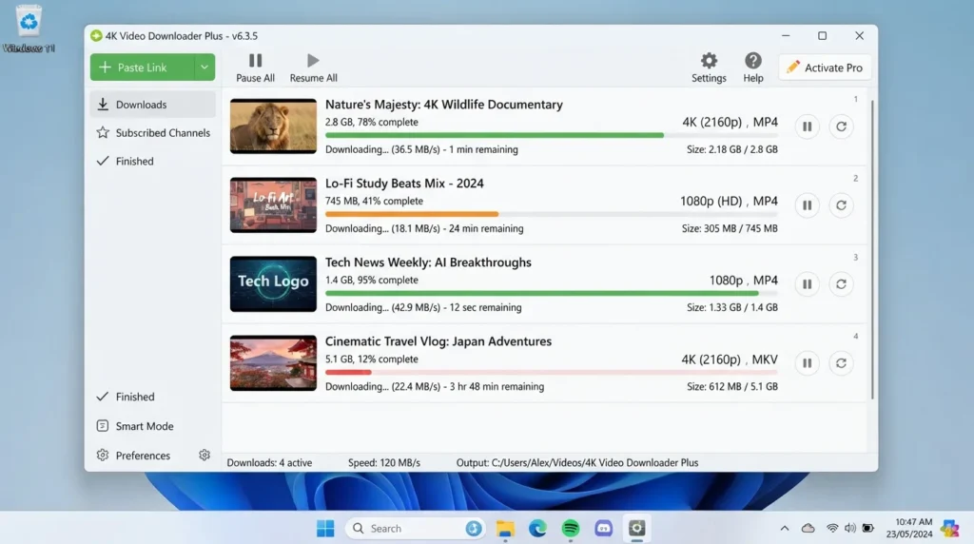Open the Copilot icon in taskbar corner
Screen dimensions: 974x544
point(950,529)
